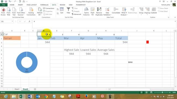
Task: Zoom in with the plus button
Action: tap(170, 92)
